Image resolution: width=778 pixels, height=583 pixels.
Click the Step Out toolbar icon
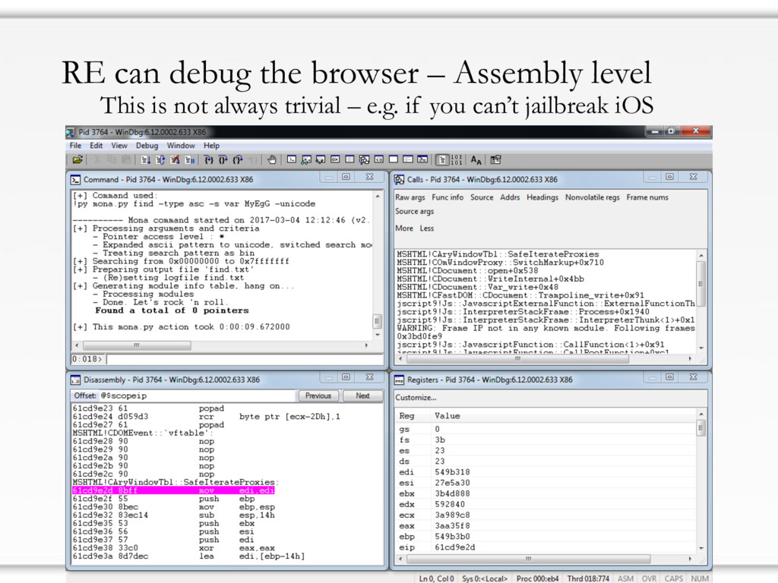[x=238, y=159]
